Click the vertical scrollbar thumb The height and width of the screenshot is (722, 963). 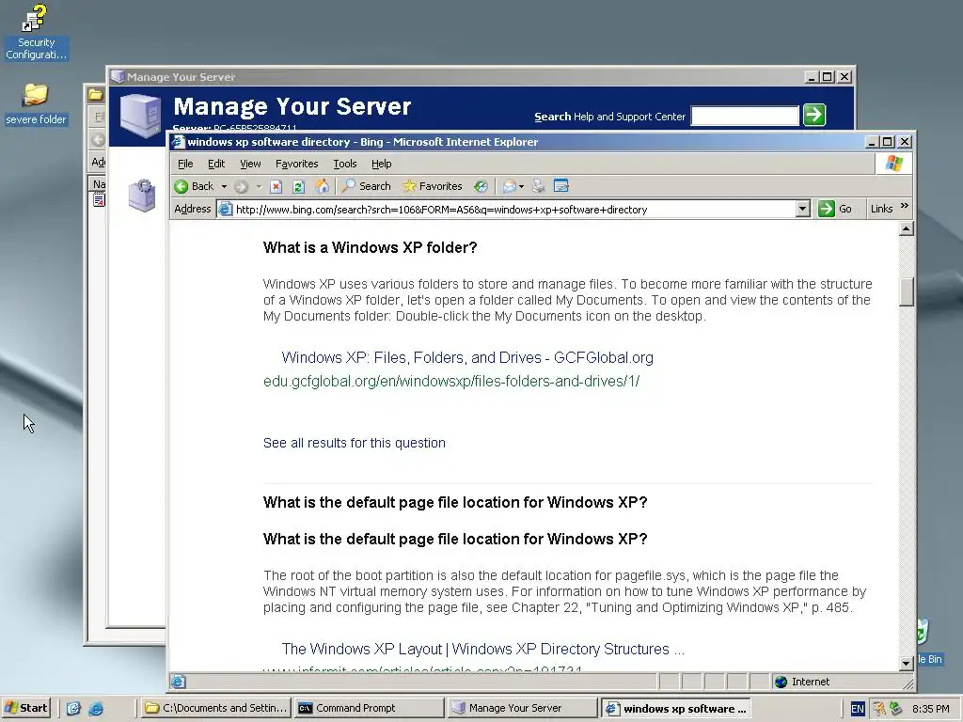(906, 291)
